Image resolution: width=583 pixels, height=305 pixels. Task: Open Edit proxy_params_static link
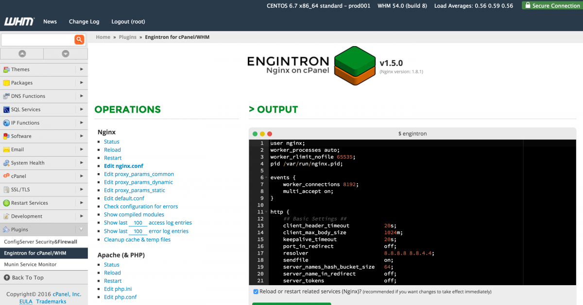(x=135, y=190)
